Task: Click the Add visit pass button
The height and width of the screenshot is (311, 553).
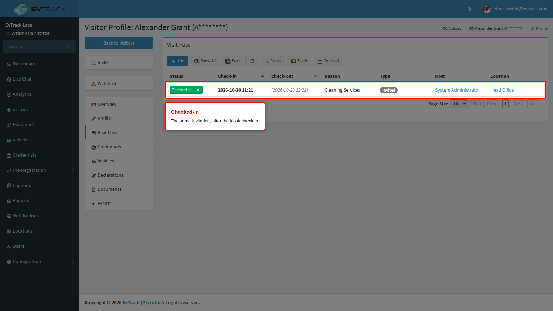Action: (x=177, y=61)
